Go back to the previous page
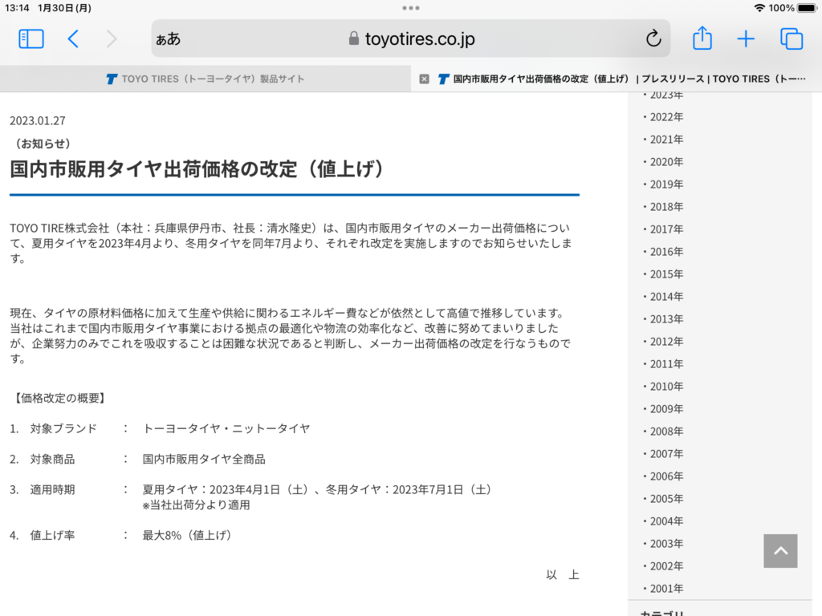The height and width of the screenshot is (616, 822). [73, 38]
